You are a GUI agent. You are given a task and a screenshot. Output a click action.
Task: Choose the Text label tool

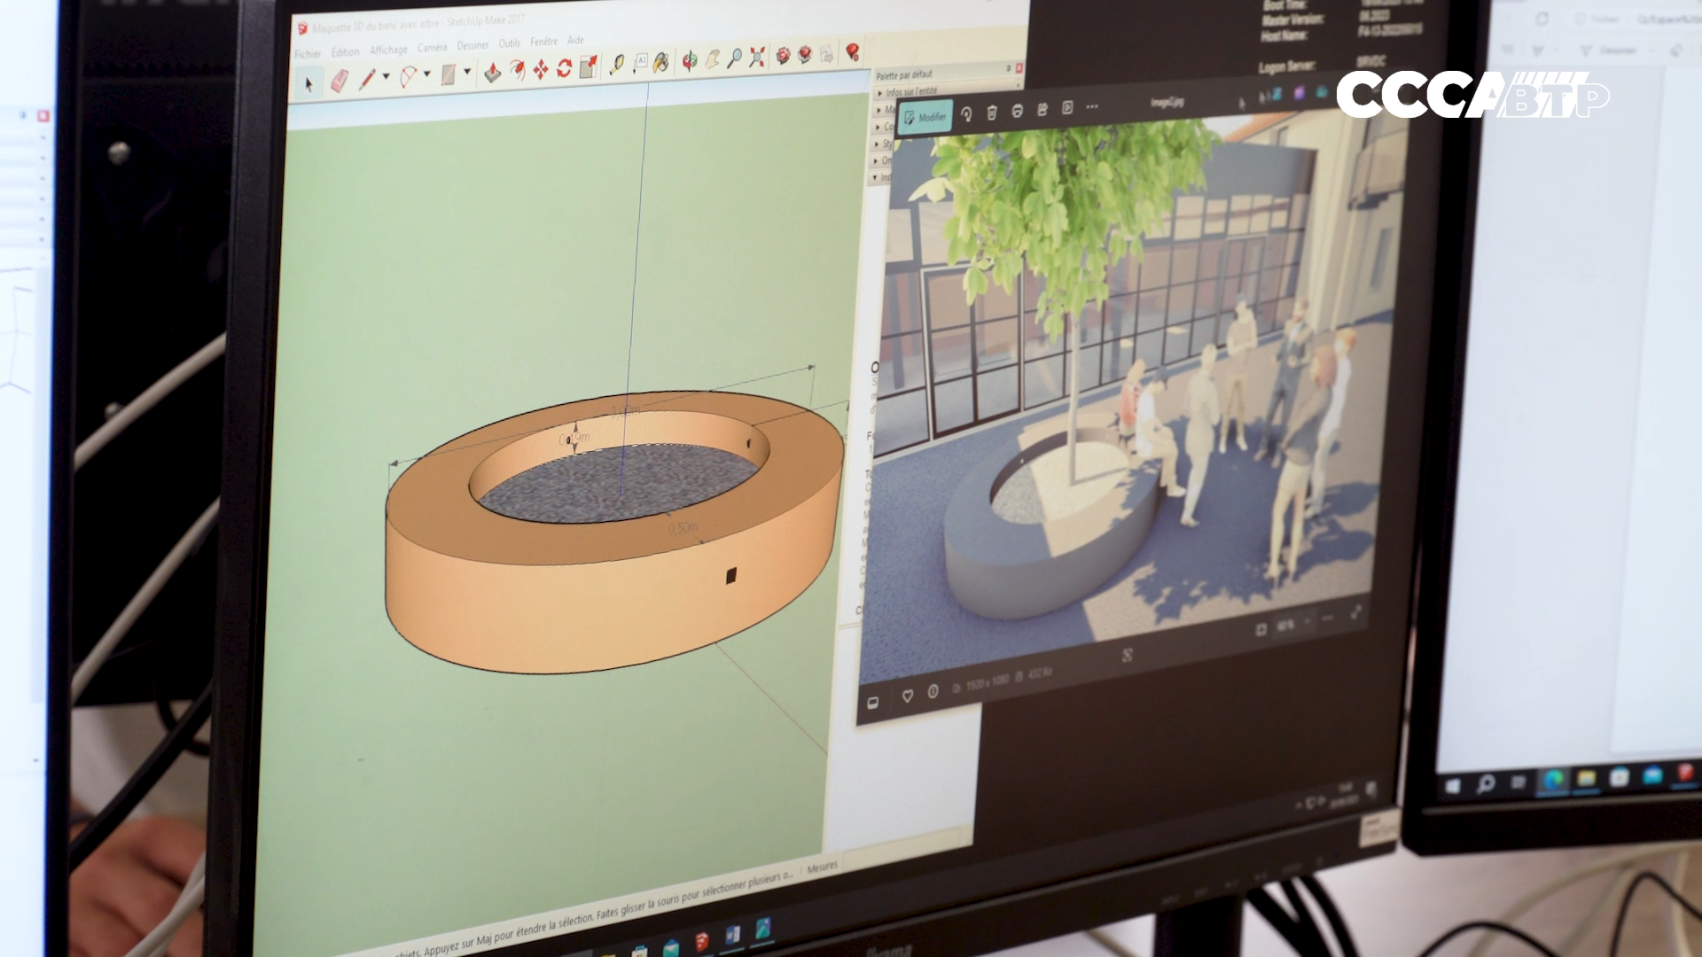coord(640,63)
